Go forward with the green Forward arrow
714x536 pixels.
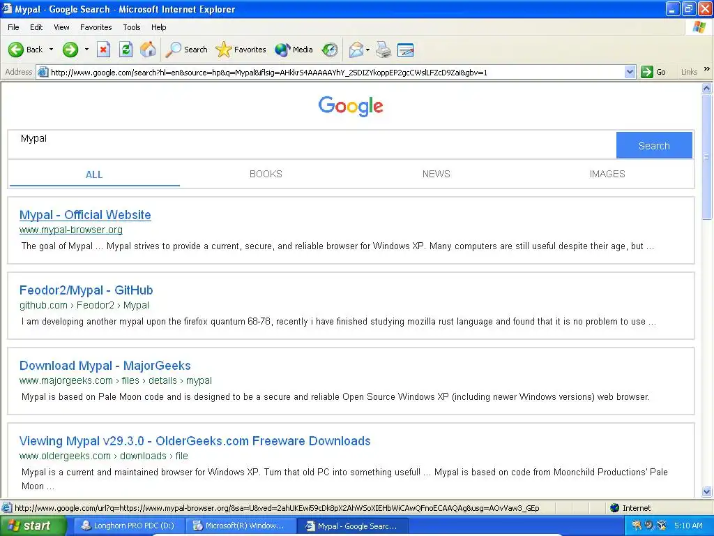(x=70, y=50)
